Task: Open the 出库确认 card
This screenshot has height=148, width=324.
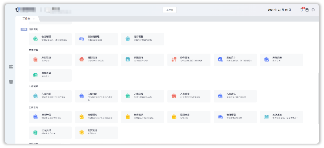Action: pyautogui.click(x=142, y=117)
